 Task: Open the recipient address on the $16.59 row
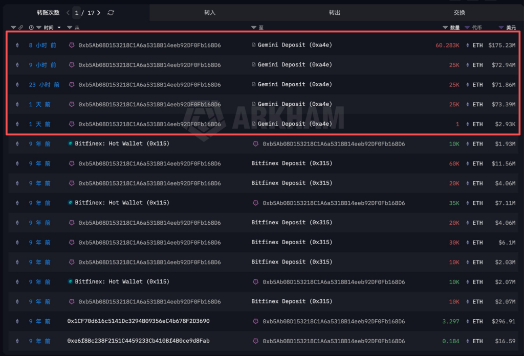coord(334,341)
